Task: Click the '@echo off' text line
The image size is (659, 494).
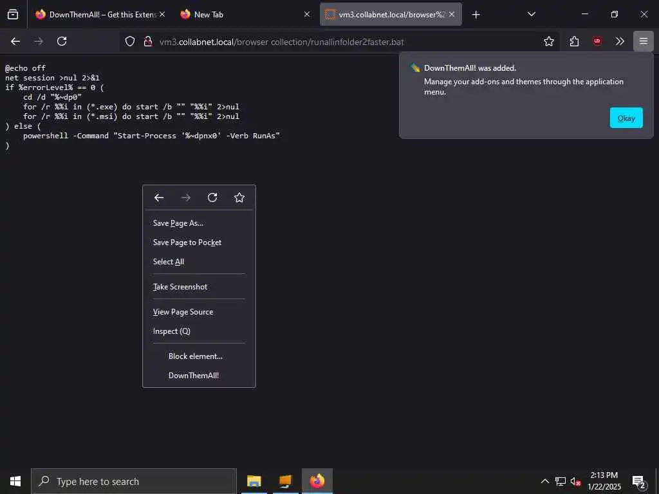Action: pyautogui.click(x=25, y=68)
